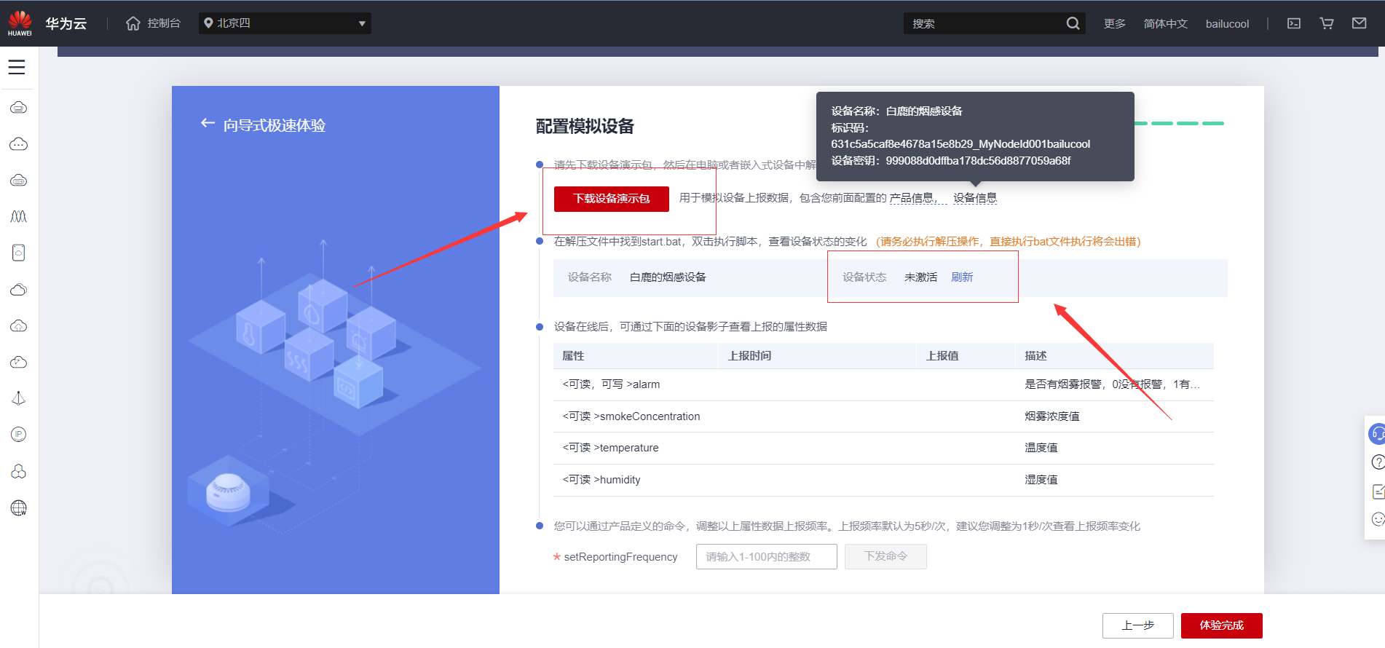
Task: Click the 华为云 brand text
Action: [66, 23]
